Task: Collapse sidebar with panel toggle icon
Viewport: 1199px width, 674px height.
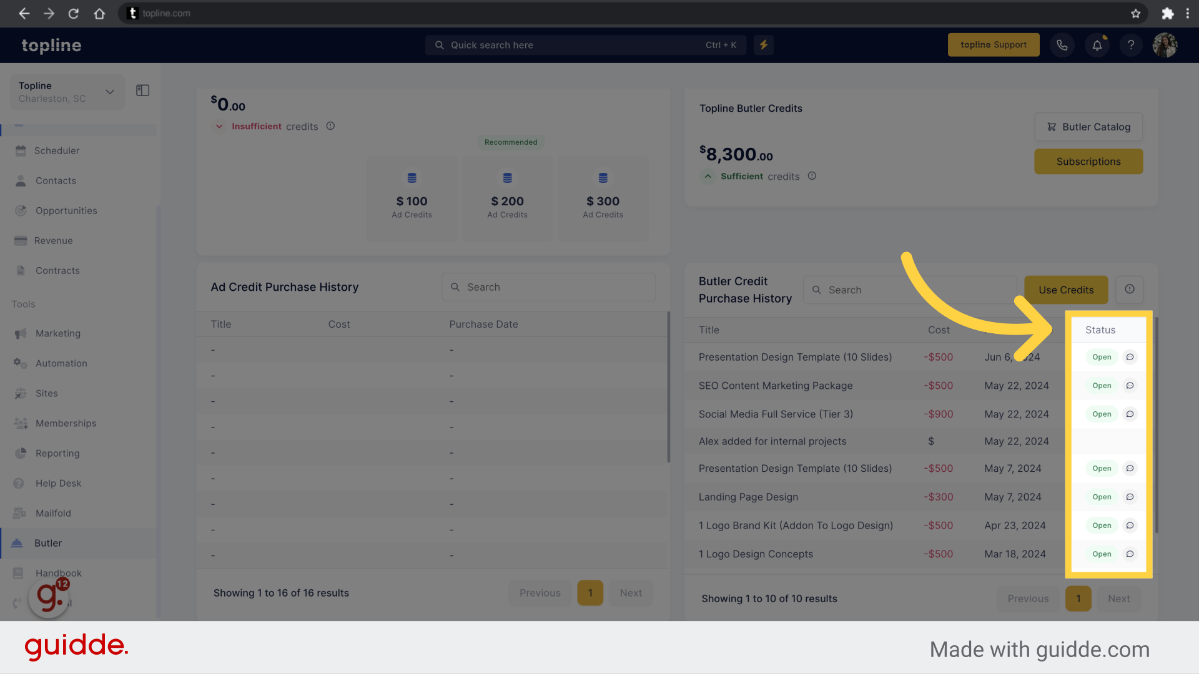Action: 142,90
